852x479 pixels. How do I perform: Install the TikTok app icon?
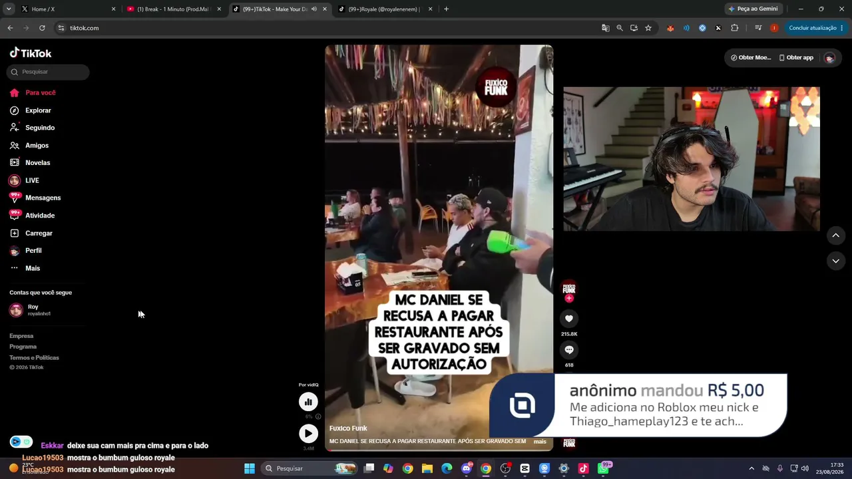tap(634, 28)
